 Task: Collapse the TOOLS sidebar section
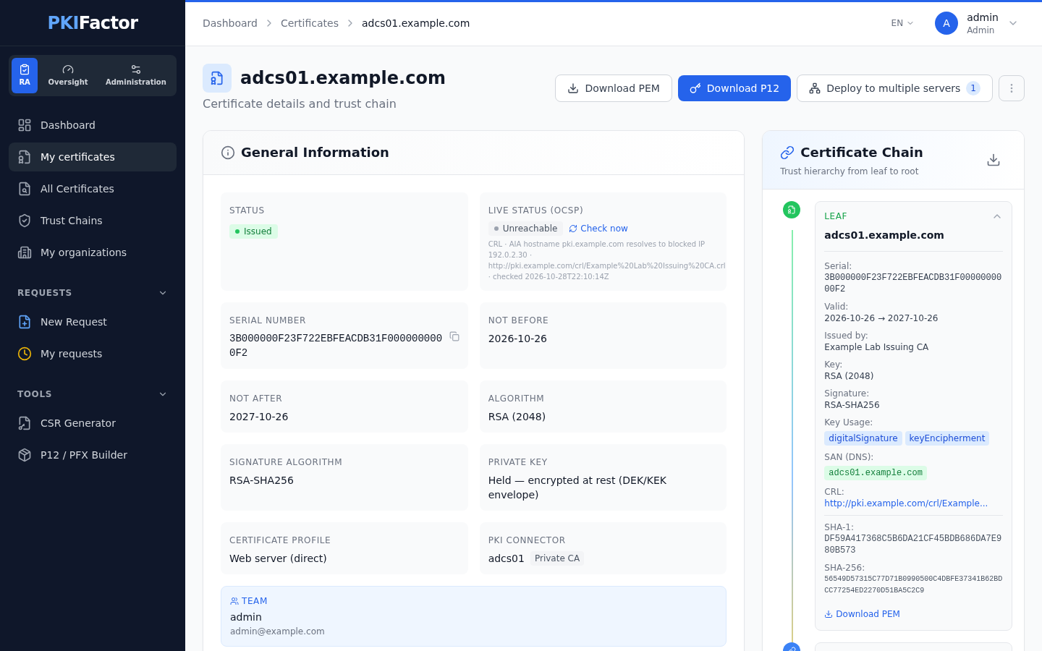tap(163, 394)
